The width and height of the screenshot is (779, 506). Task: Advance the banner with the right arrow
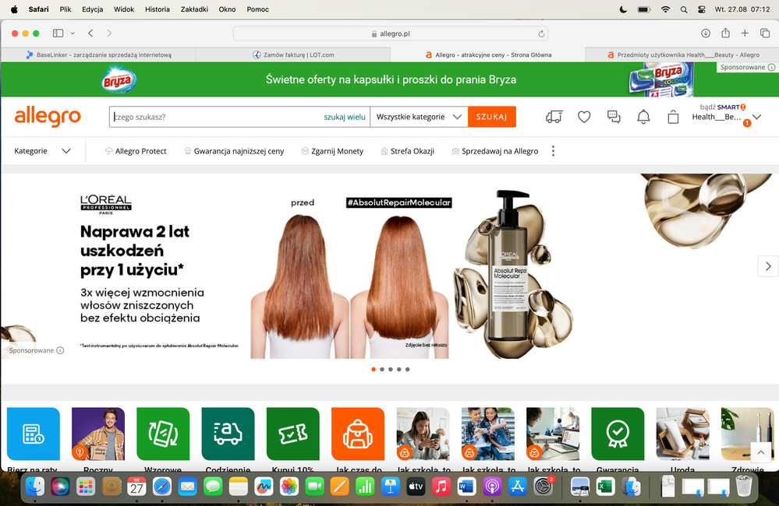click(x=768, y=266)
